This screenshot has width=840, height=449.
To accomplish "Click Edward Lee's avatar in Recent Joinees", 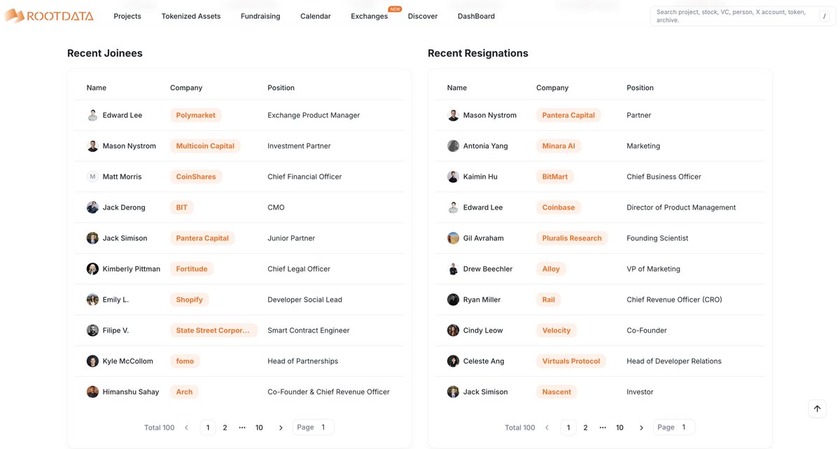I will 92,116.
